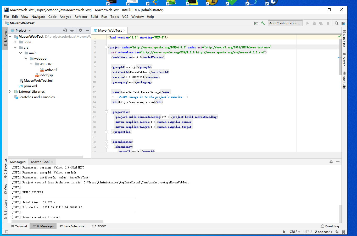Select pom.xml in the project tree
The image size is (357, 236).
(x=30, y=86)
